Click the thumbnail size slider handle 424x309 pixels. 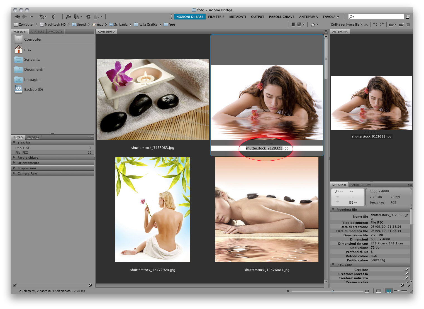(333, 291)
